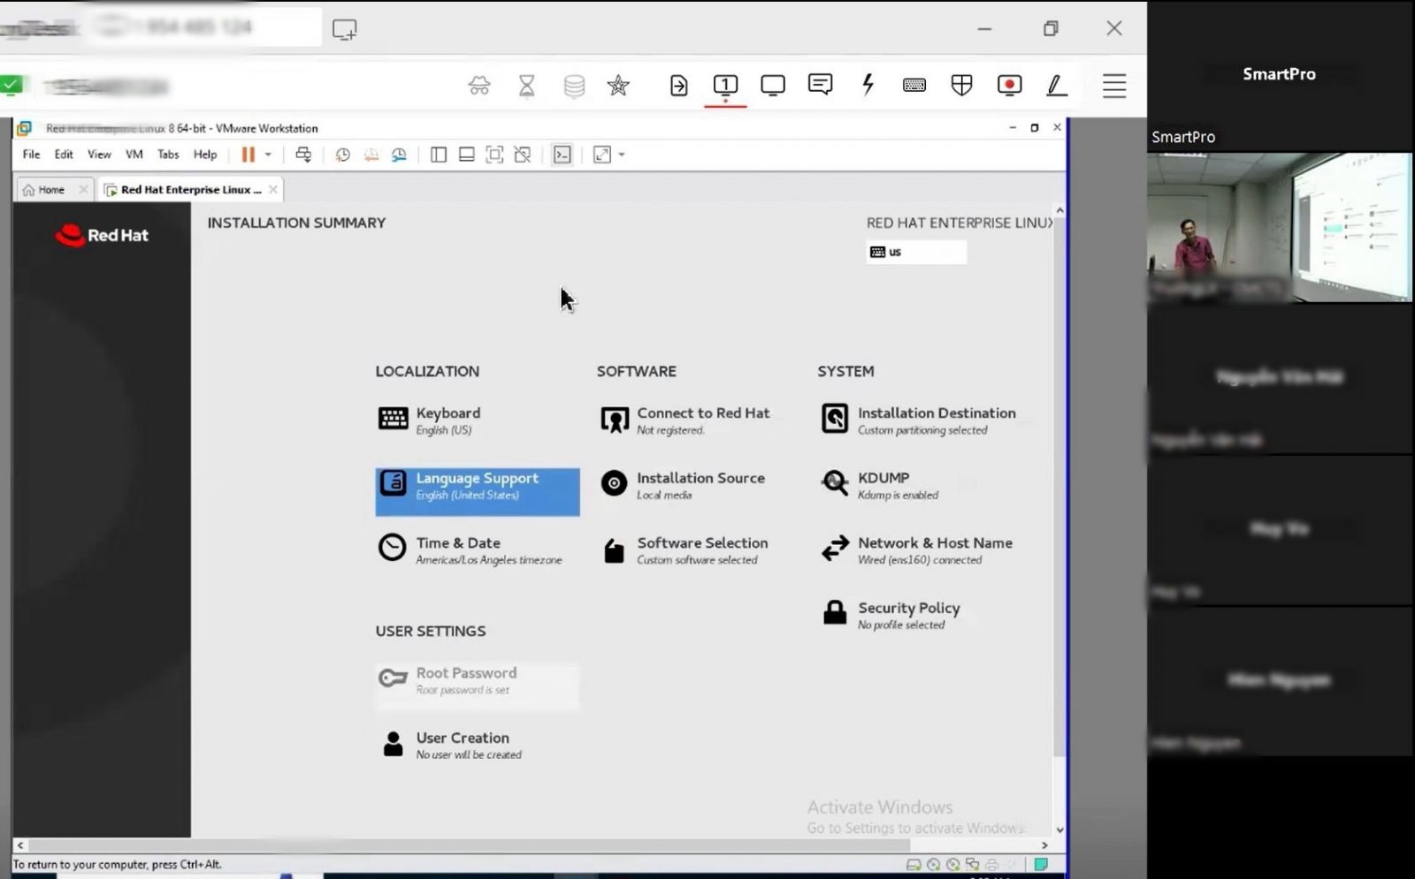1415x879 pixels.
Task: Open VMware Edit menu
Action: click(64, 155)
